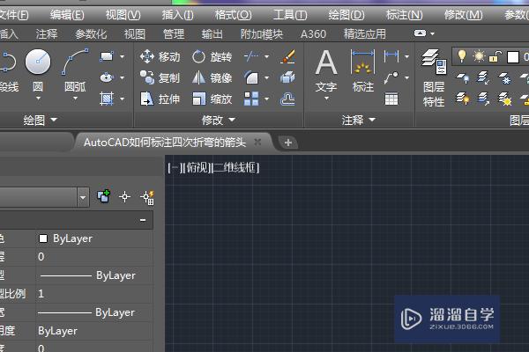
Task: Click the Fillet tool icon
Action: (251, 77)
